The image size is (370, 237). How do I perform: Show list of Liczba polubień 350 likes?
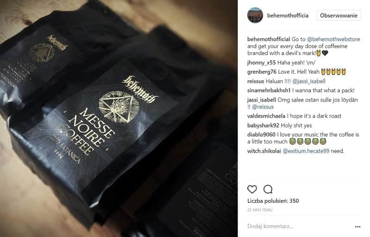(x=273, y=201)
